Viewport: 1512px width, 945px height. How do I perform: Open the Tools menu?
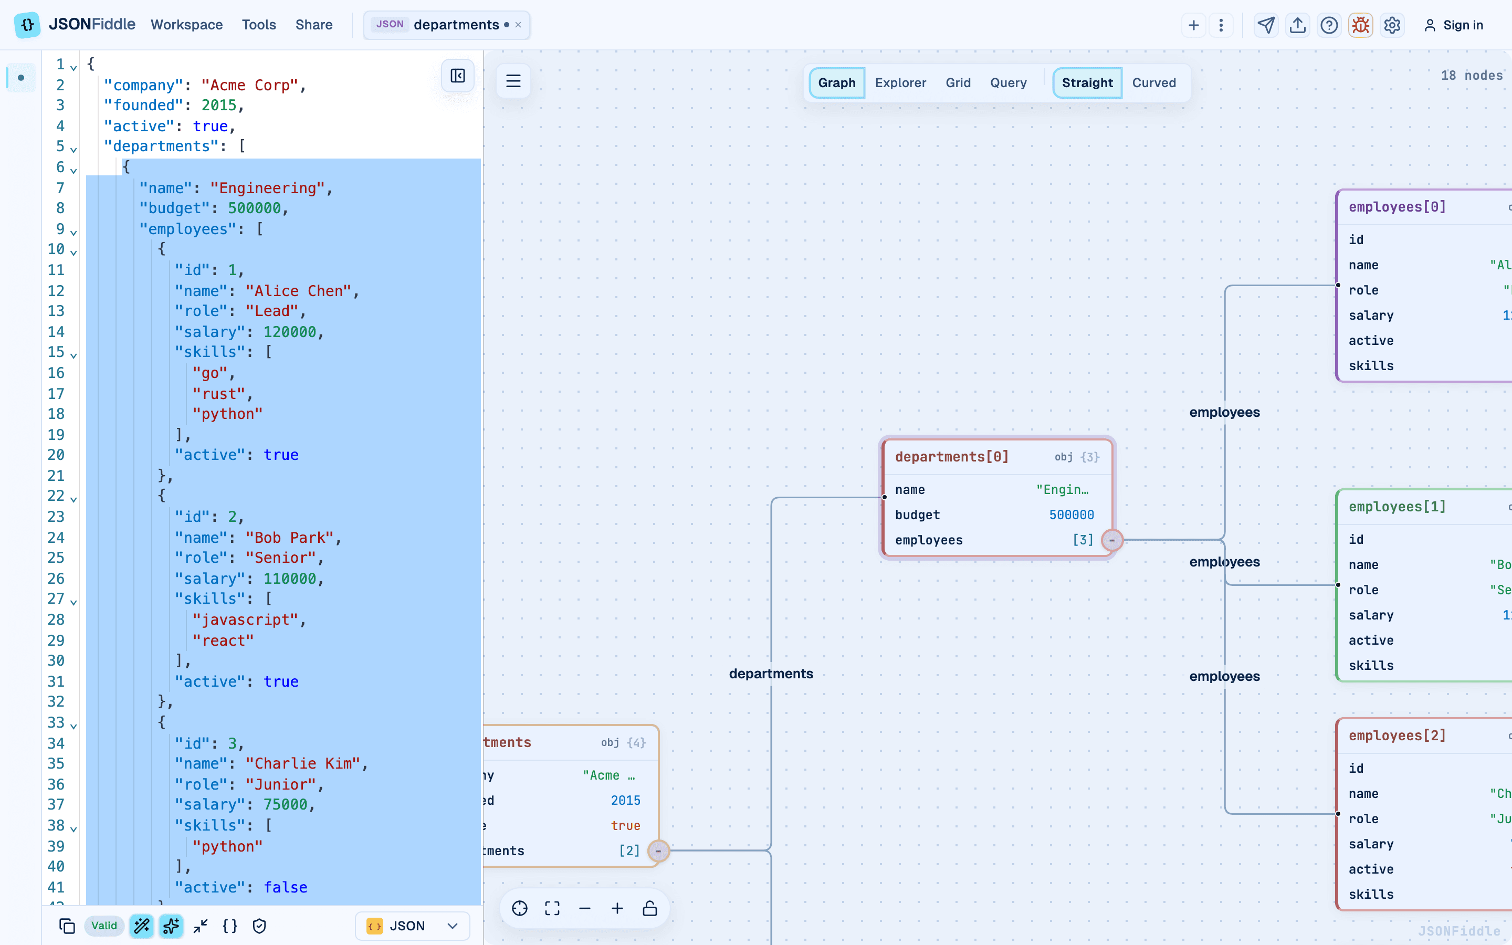tap(259, 25)
